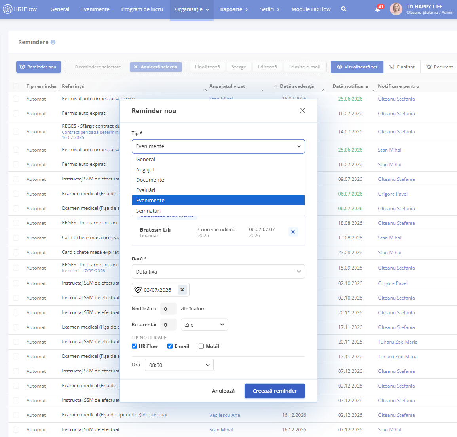Sort by Dată scadență column arrow
The height and width of the screenshot is (437, 457).
click(x=276, y=86)
